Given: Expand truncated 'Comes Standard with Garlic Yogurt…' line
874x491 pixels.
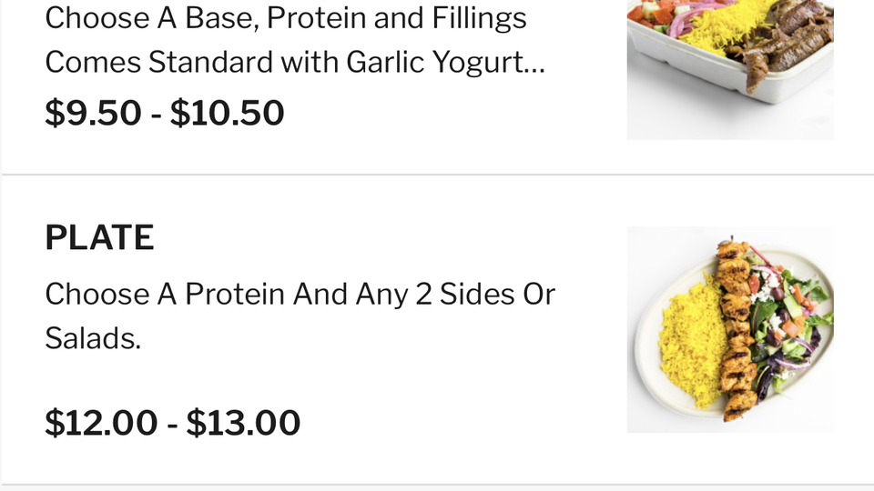Looking at the screenshot, I should point(295,63).
